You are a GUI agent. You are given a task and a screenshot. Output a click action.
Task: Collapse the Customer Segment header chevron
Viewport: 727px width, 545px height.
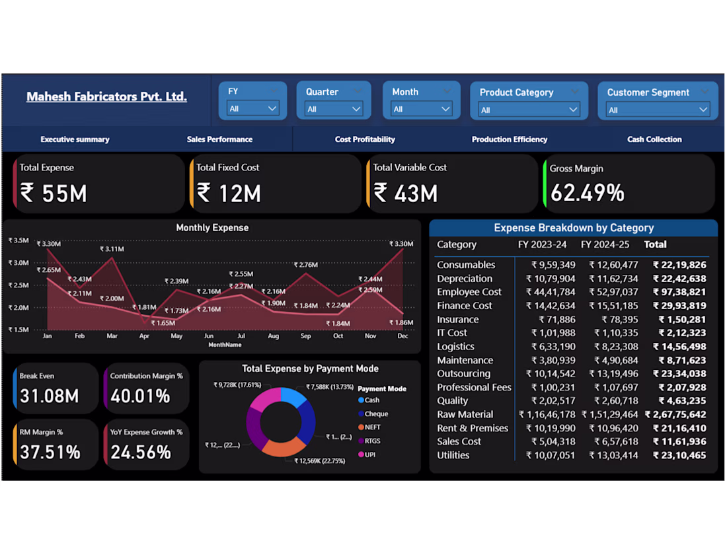(705, 92)
